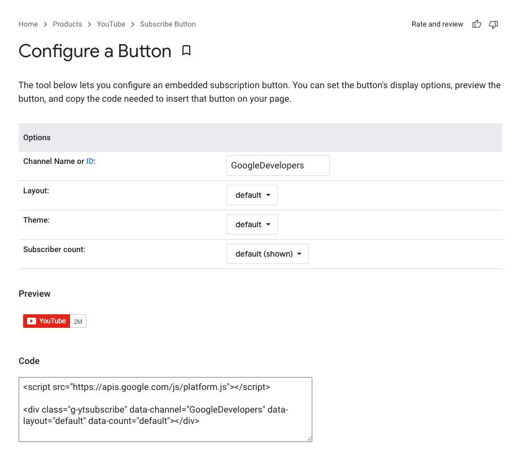Click the Configure a Button title

pos(95,51)
